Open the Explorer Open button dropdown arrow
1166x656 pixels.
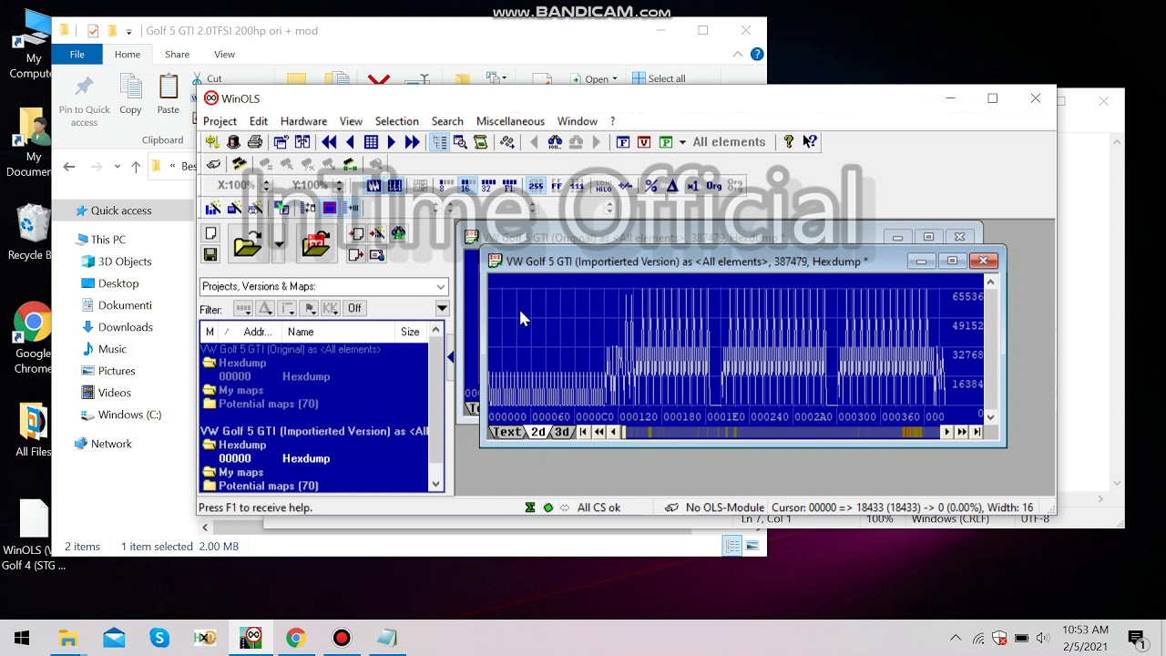pos(615,79)
